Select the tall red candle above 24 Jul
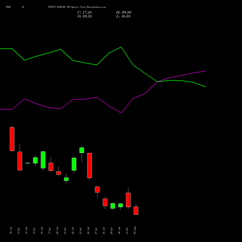 [90, 166]
